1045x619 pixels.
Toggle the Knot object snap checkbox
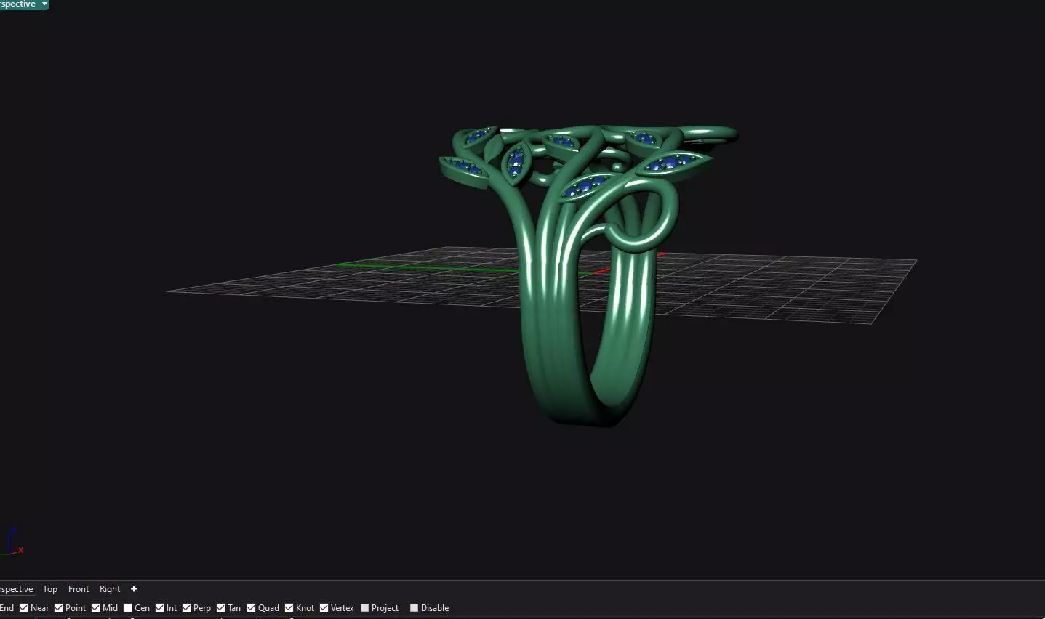[289, 608]
